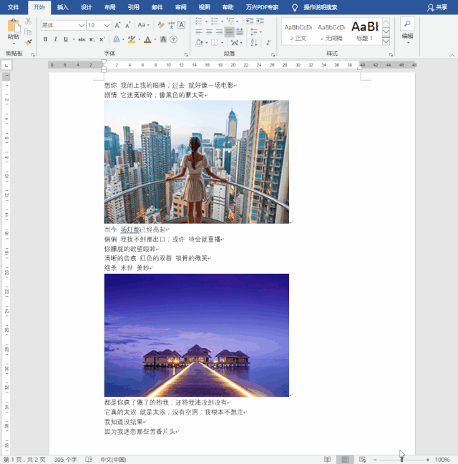Apply character border icon
The height and width of the screenshot is (464, 458).
(182, 25)
